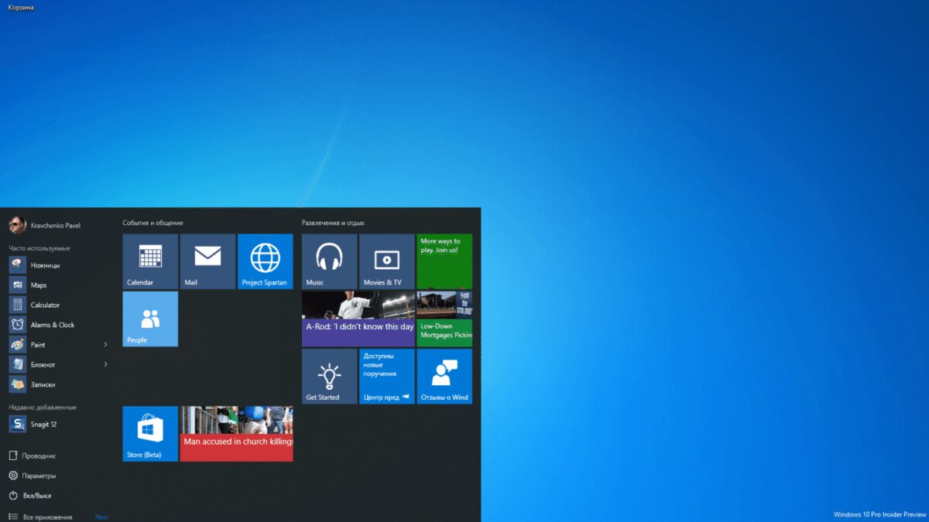Open Проводник file explorer
The width and height of the screenshot is (929, 522).
39,456
